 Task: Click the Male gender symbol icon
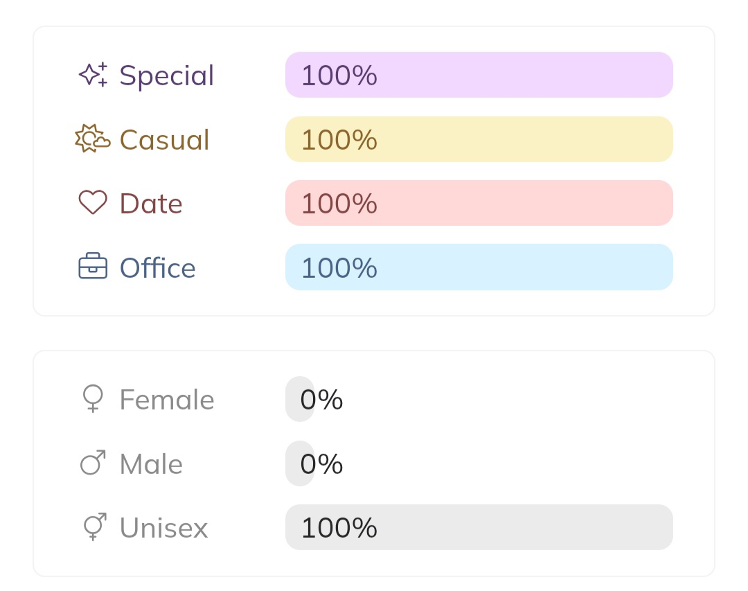tap(93, 463)
